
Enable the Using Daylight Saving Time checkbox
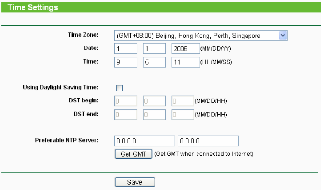point(119,88)
